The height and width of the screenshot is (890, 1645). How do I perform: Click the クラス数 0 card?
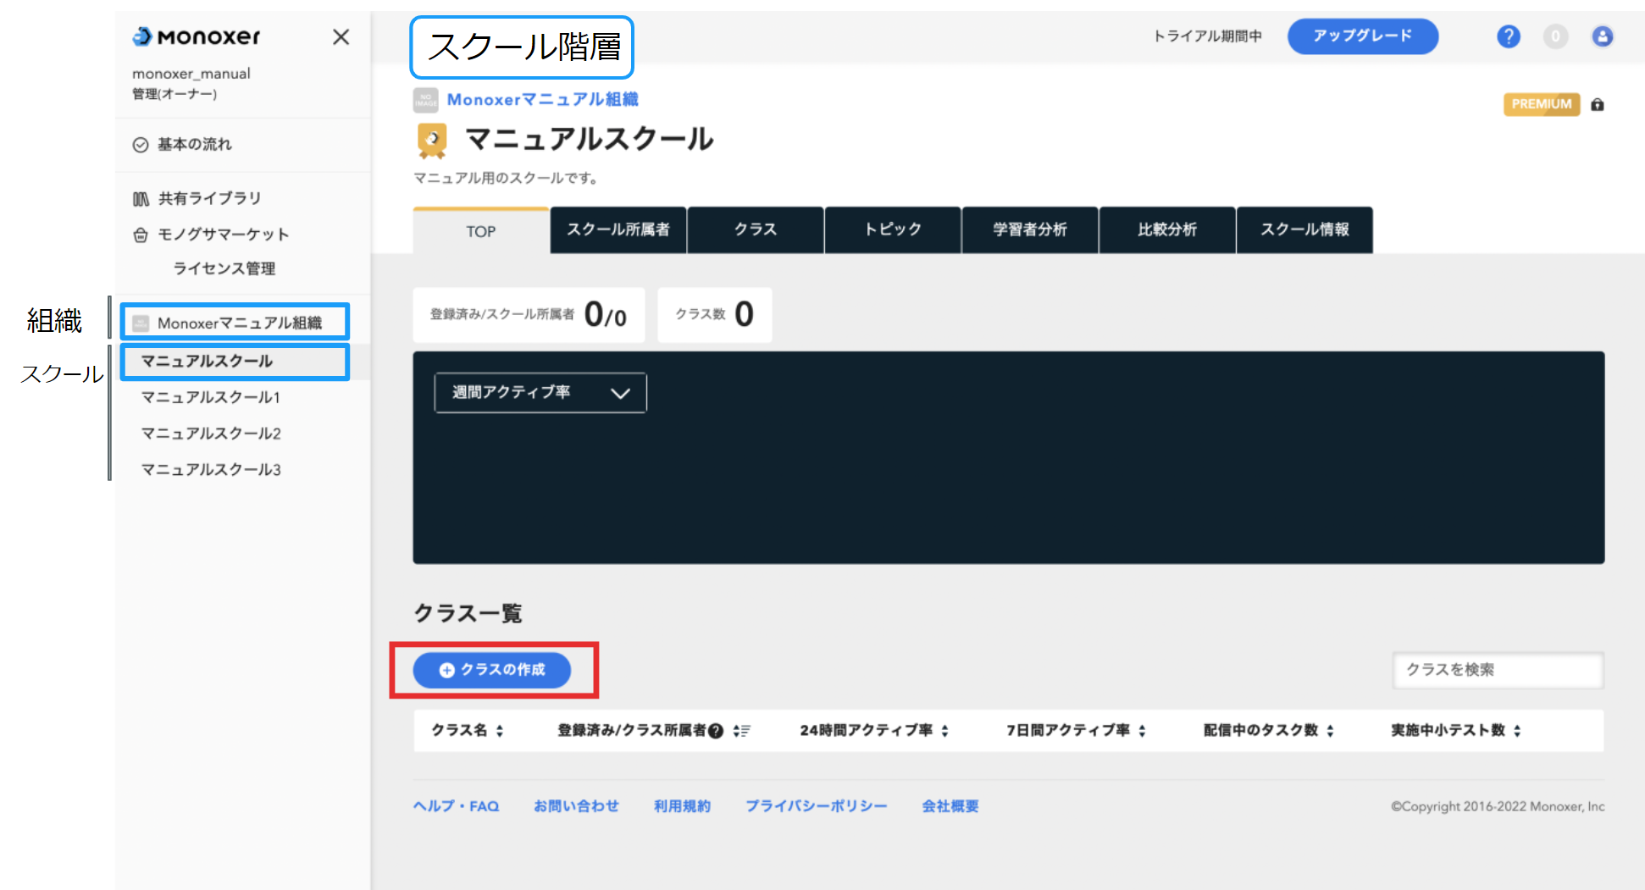(714, 314)
